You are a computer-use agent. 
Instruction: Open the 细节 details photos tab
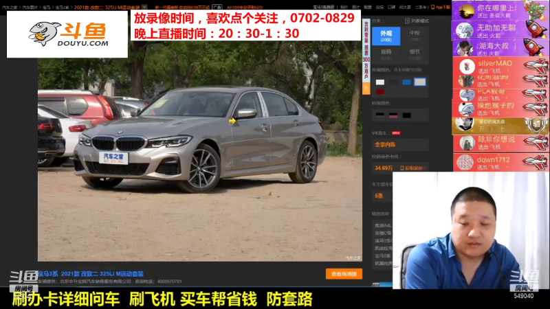coord(415,55)
